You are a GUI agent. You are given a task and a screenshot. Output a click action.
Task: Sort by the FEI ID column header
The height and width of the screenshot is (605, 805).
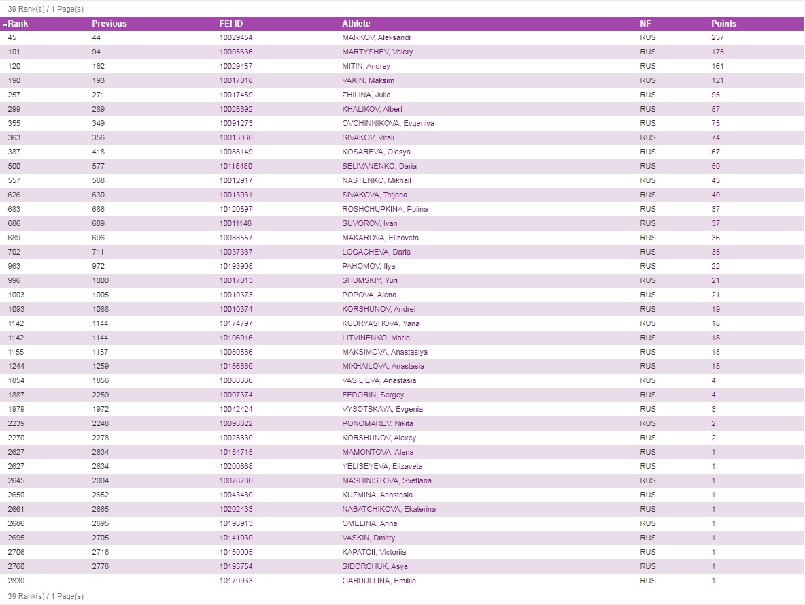click(231, 24)
